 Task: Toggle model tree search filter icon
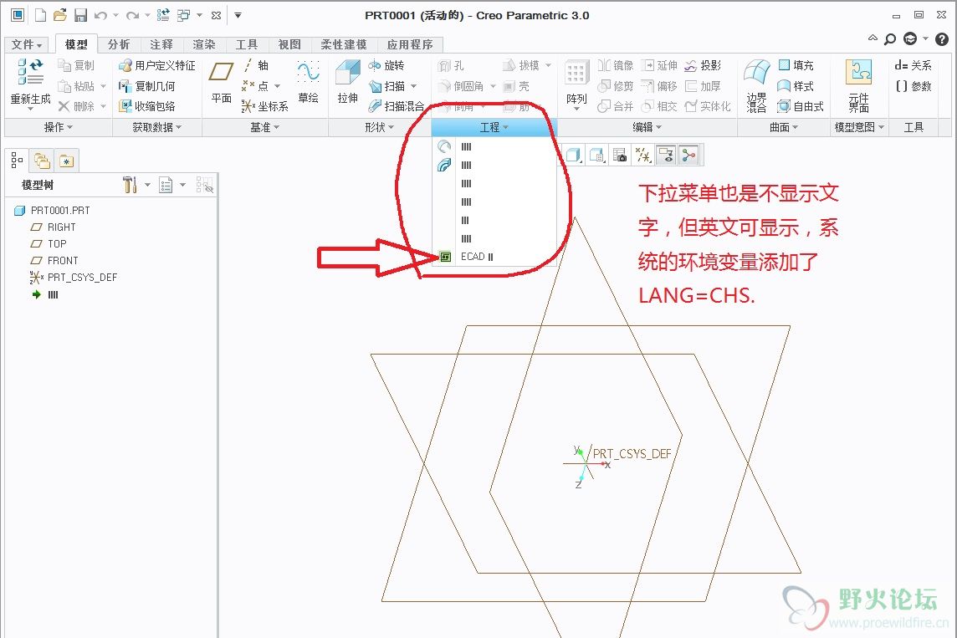(204, 184)
